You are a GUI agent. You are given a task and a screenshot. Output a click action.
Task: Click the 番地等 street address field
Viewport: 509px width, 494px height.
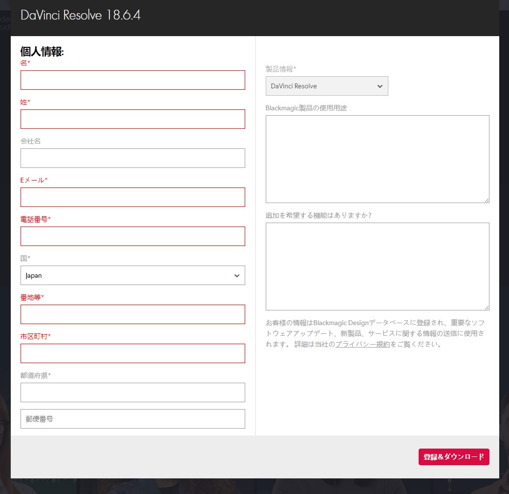(x=133, y=314)
